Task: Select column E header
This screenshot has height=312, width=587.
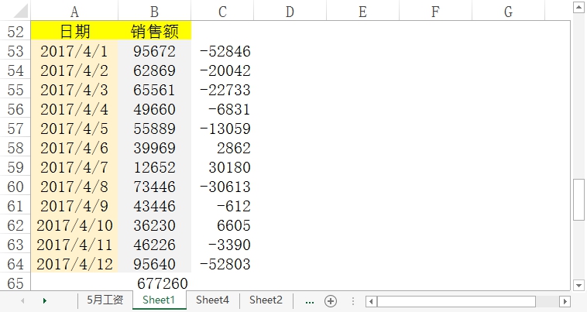Action: [x=362, y=12]
